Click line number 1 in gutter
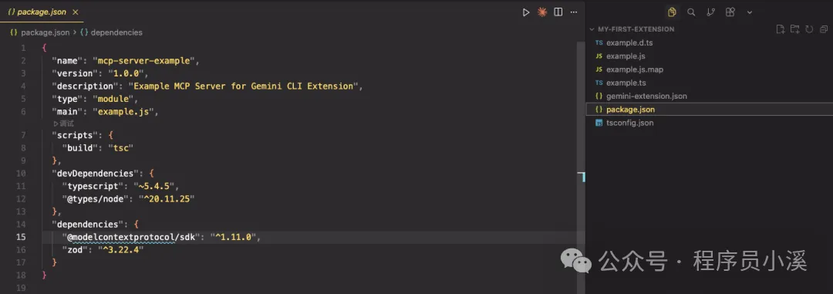833x294 pixels. pyautogui.click(x=23, y=48)
